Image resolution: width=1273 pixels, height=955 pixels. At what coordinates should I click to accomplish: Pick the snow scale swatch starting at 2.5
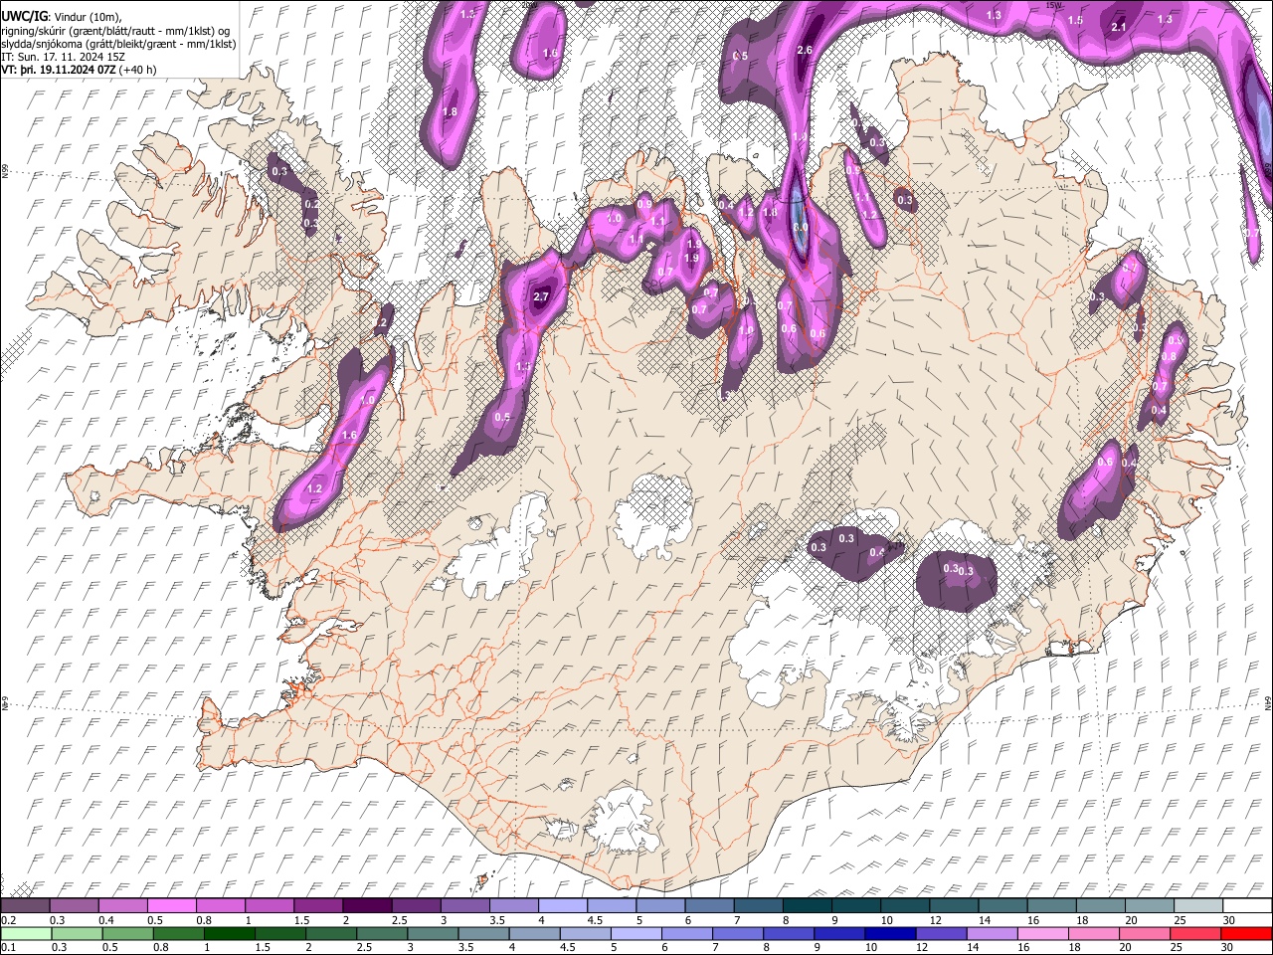[x=416, y=905]
